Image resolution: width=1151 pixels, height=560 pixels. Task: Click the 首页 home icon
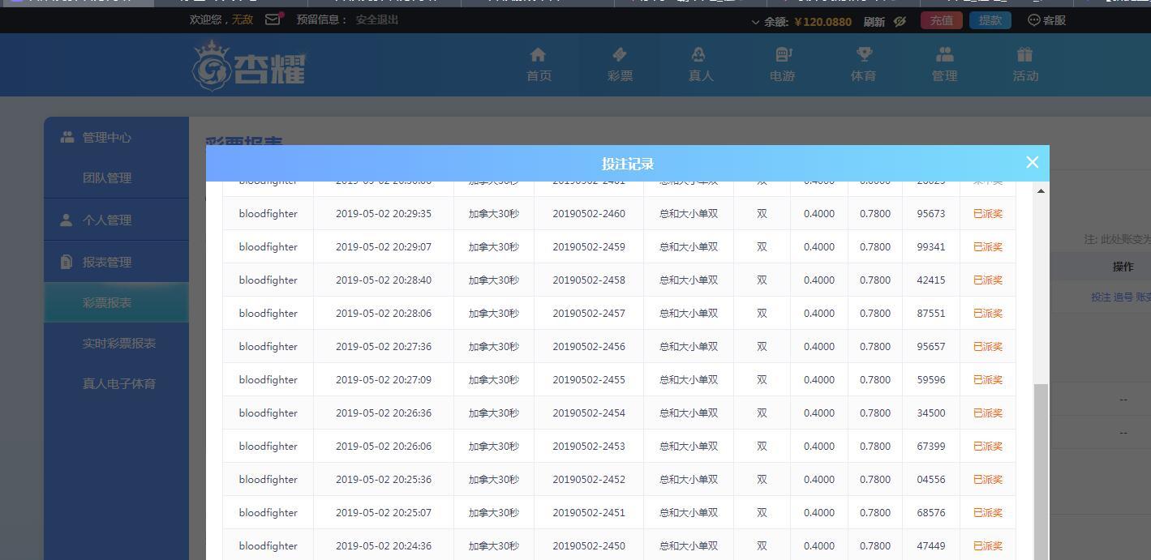538,55
